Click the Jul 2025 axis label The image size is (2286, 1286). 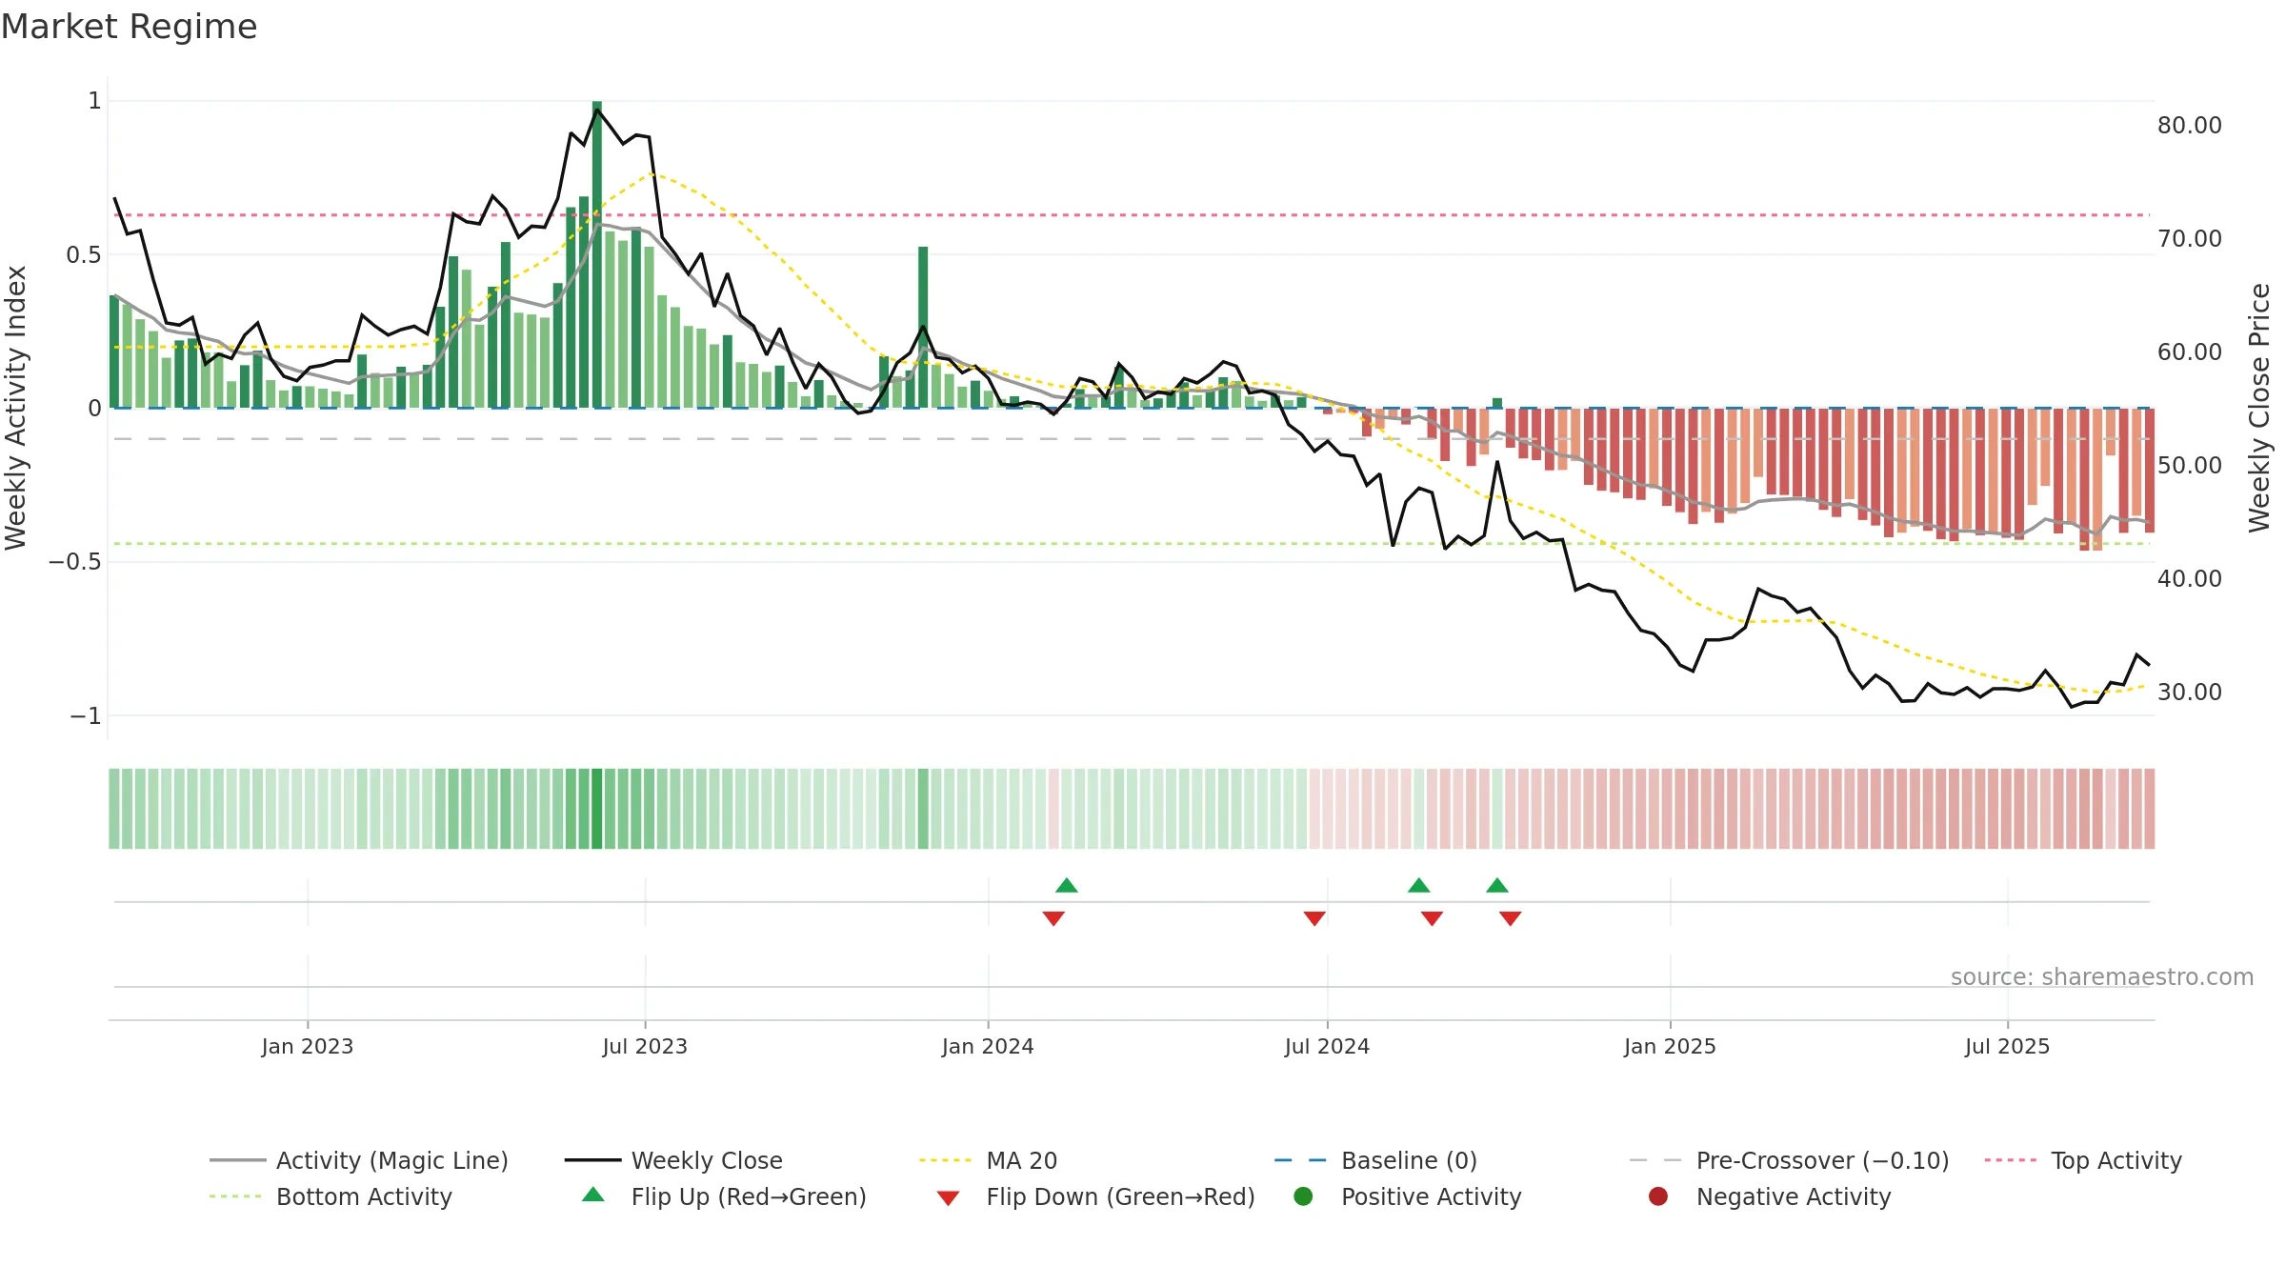[2007, 1046]
